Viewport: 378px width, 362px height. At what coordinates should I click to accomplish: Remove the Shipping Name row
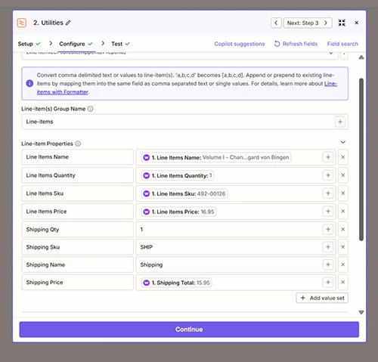[x=342, y=265]
